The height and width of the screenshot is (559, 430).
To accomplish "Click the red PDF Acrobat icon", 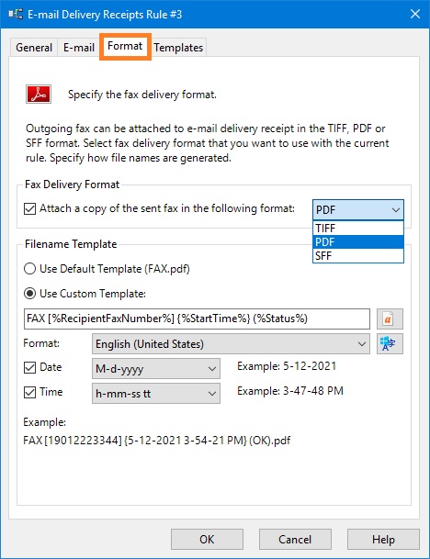I will tap(39, 95).
